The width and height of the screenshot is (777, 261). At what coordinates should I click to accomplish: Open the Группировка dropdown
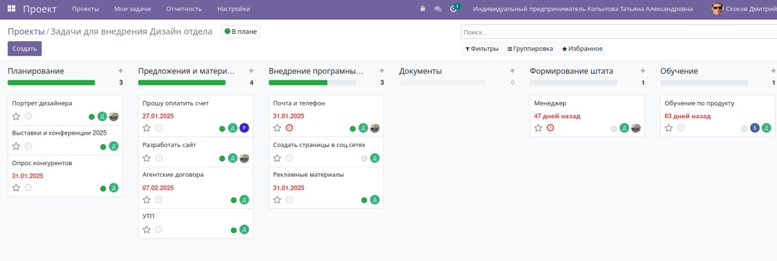coord(530,49)
